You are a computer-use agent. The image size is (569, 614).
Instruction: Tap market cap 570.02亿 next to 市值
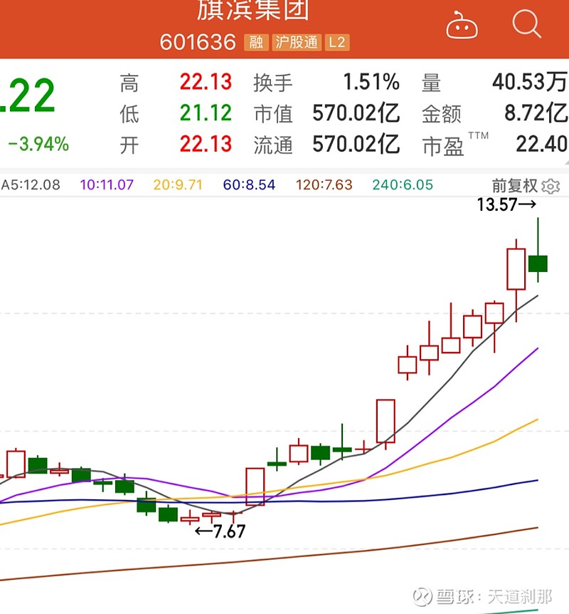click(x=356, y=113)
